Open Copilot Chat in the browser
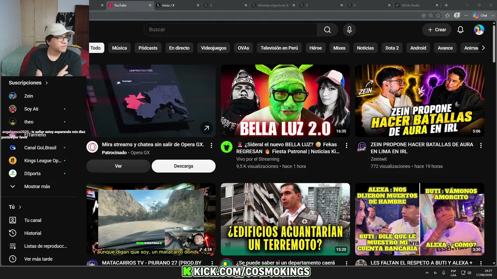 [480, 15]
